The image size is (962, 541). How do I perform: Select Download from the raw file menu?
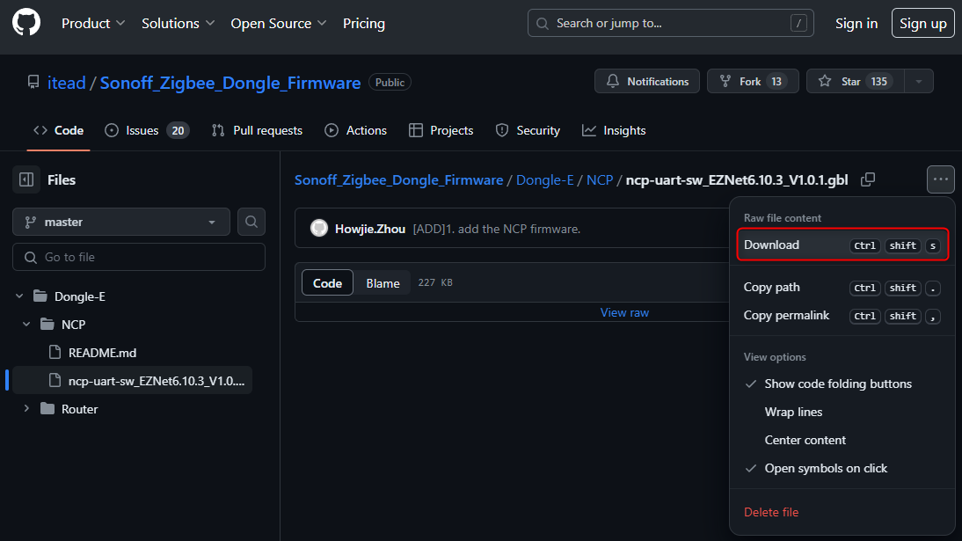point(842,245)
